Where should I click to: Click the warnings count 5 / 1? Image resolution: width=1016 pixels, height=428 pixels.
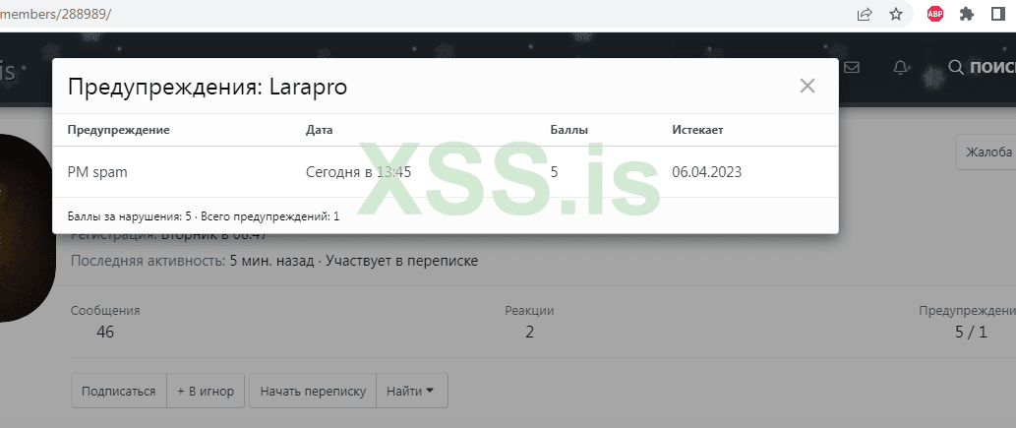tap(972, 332)
